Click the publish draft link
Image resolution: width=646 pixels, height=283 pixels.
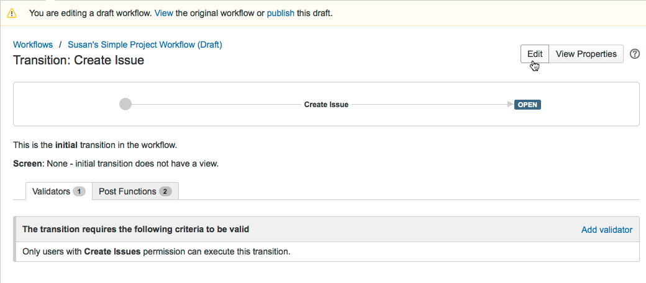tap(280, 13)
